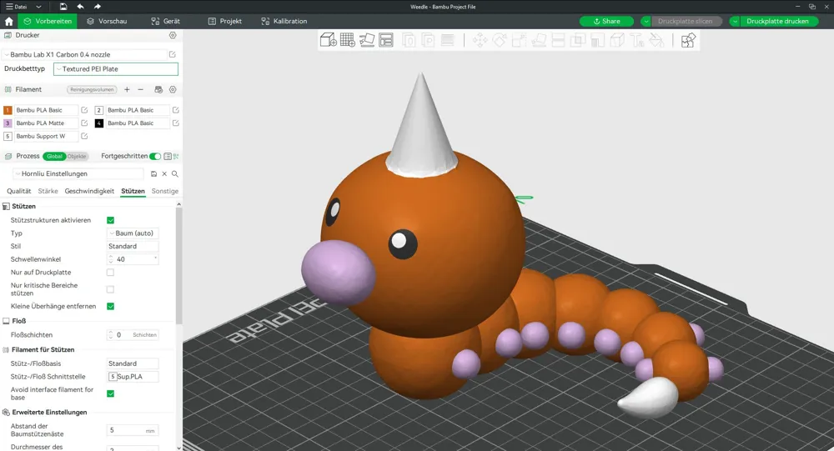
Task: Edit filament 3 Bambu PLA Matte preset
Action: click(84, 123)
